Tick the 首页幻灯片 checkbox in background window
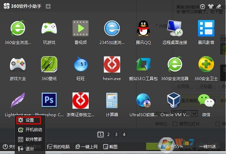The width and height of the screenshot is (226, 154). (175, 124)
